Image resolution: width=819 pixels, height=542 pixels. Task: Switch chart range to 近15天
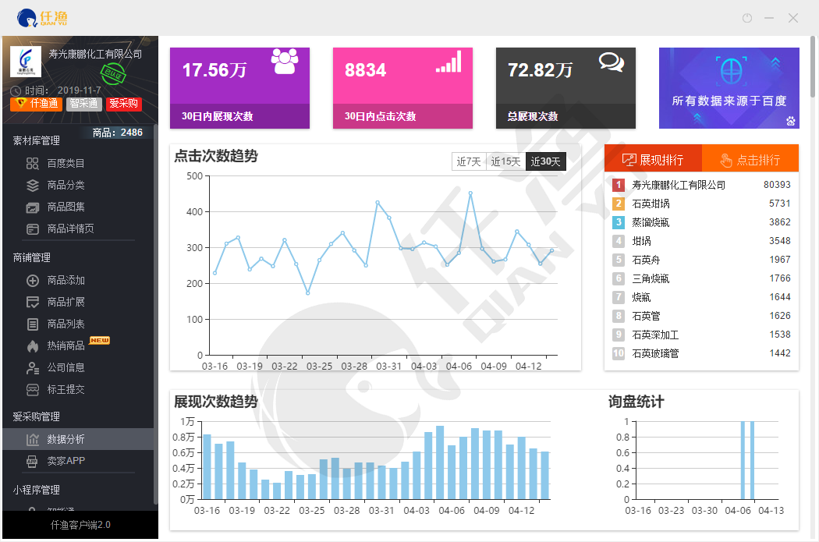[x=505, y=161]
